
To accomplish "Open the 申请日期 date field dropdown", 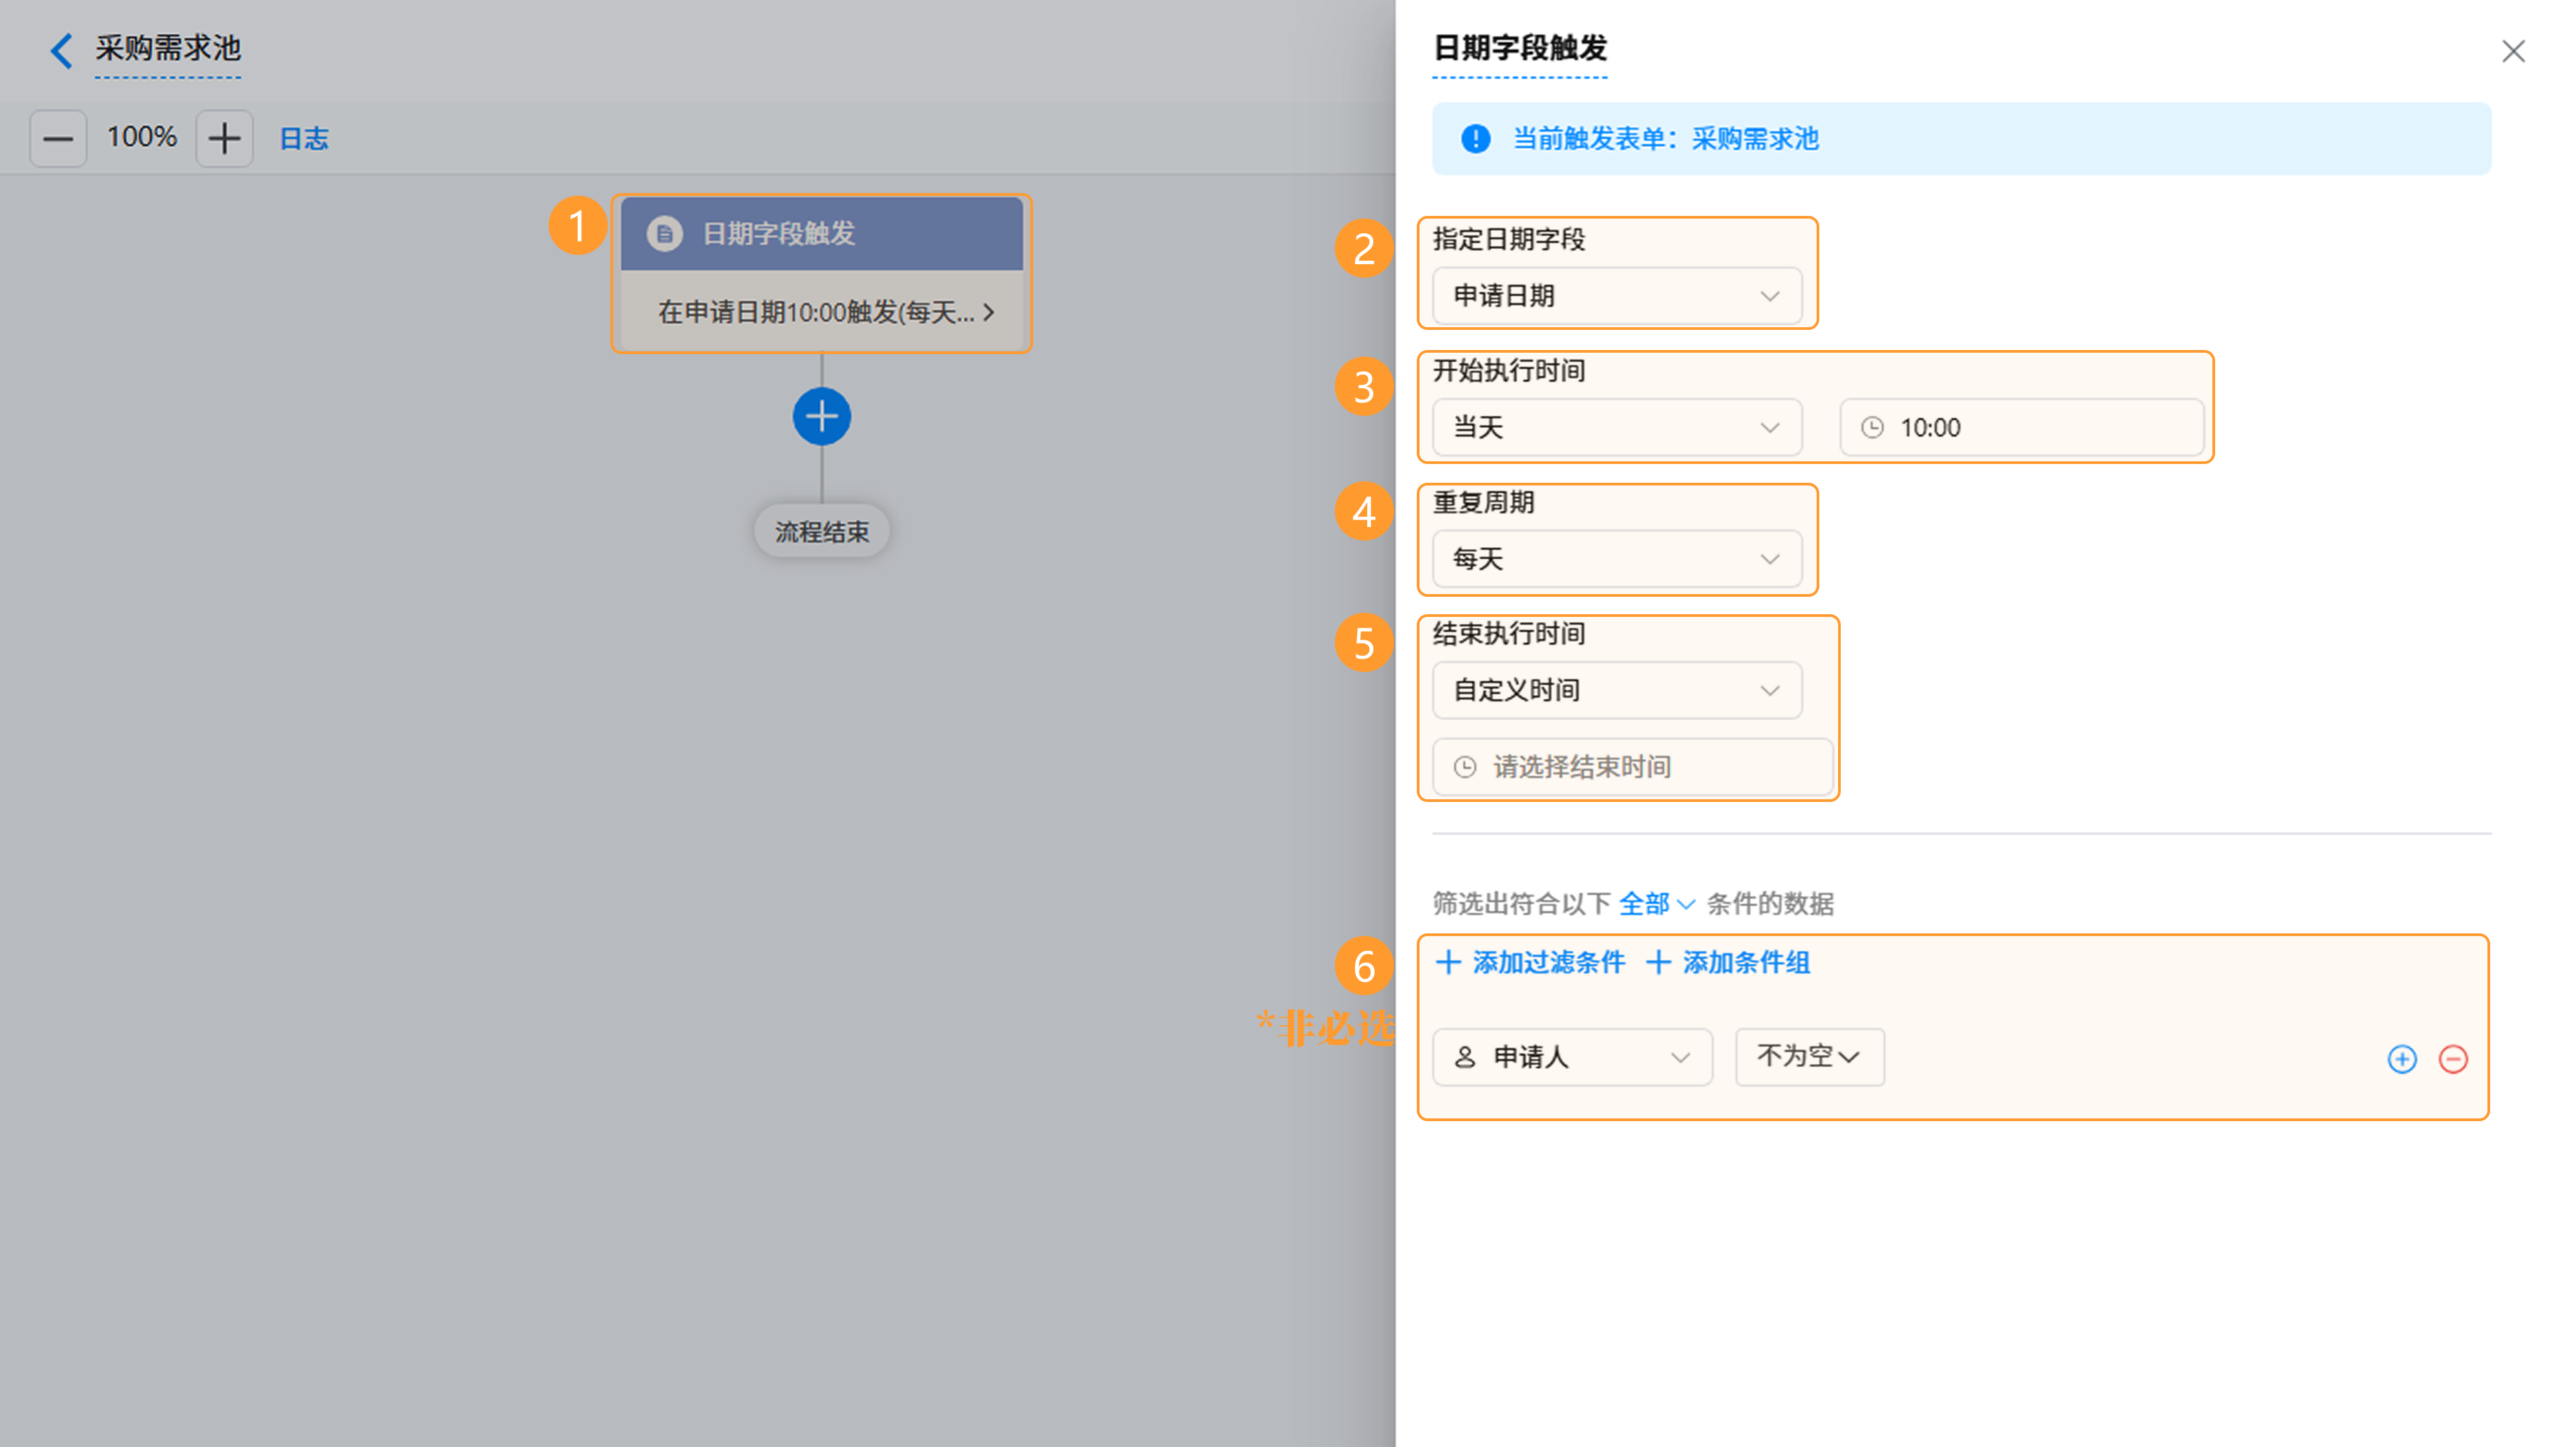I will click(x=1617, y=296).
